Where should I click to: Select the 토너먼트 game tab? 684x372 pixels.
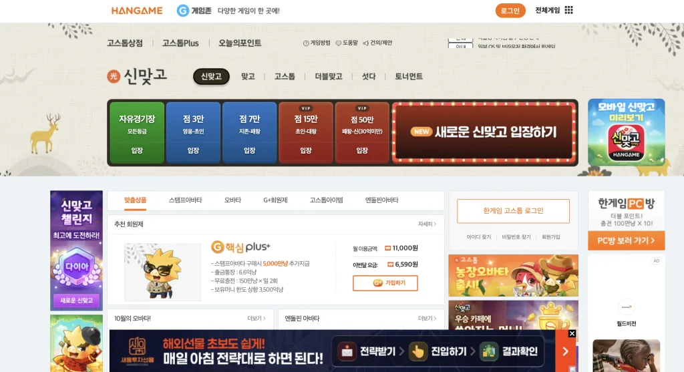coord(409,76)
